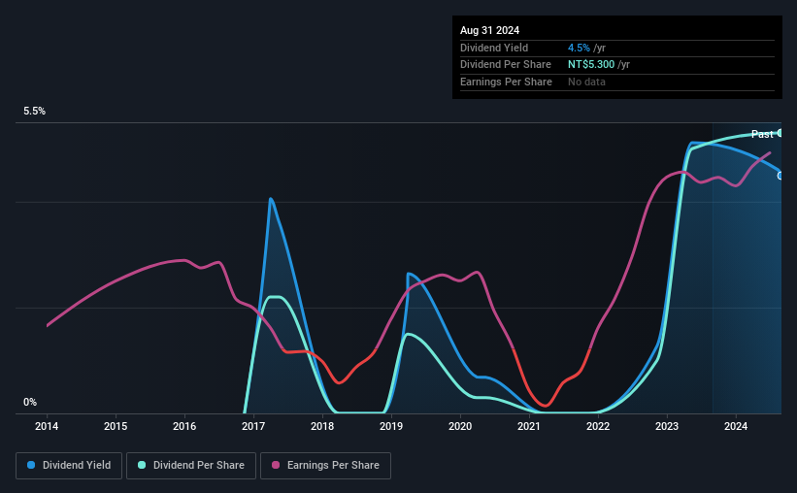Click the Aug 31 2024 tooltip date
The image size is (797, 493).
tap(489, 30)
